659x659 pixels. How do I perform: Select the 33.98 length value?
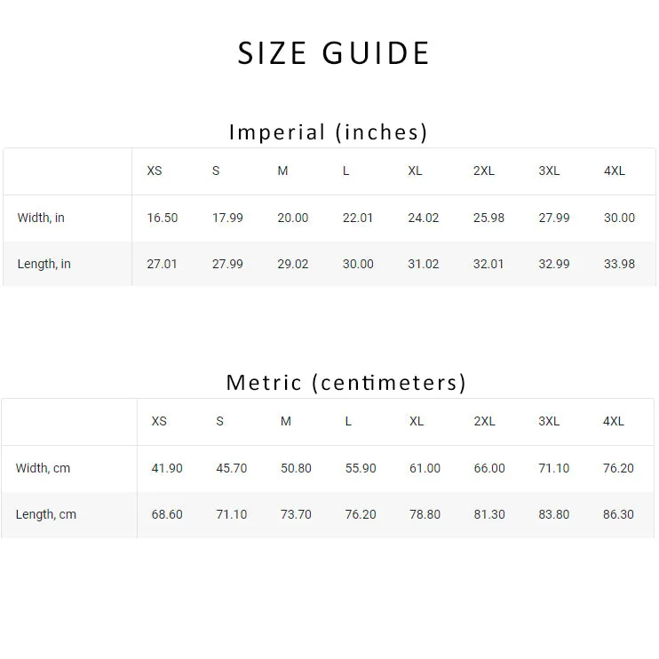click(x=619, y=264)
